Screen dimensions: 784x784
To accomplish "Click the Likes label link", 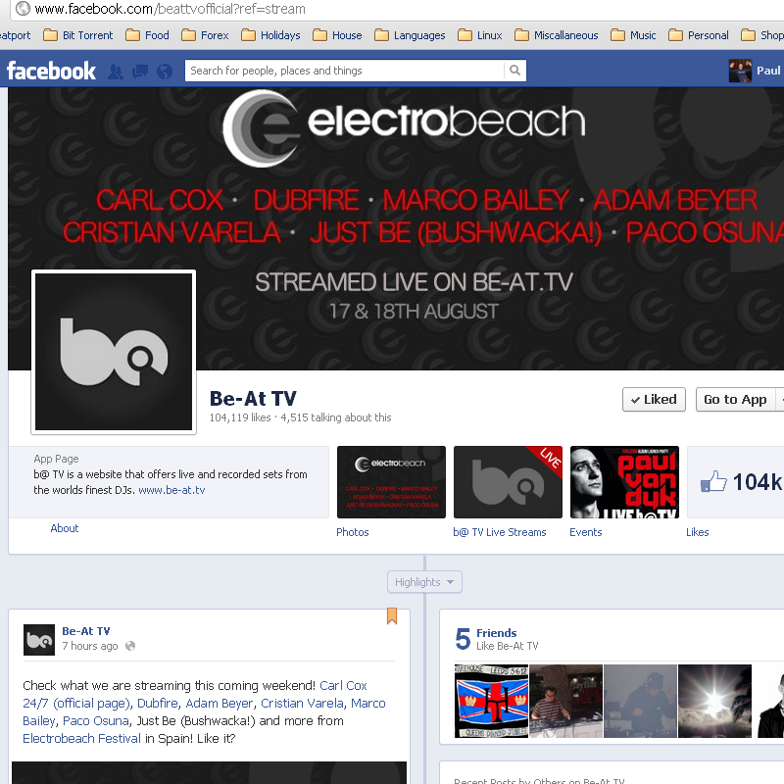I will [x=697, y=532].
